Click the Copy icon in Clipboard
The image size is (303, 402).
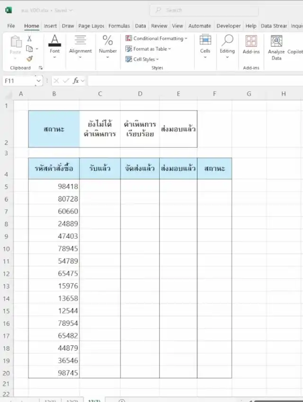point(29,49)
